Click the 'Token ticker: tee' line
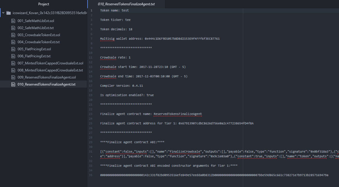339x187 pixels. point(115,20)
